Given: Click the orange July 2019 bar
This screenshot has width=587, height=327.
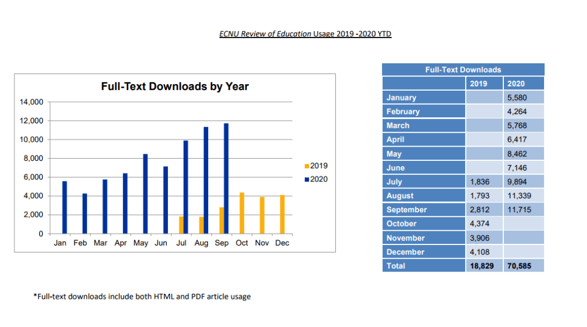Looking at the screenshot, I should (181, 225).
